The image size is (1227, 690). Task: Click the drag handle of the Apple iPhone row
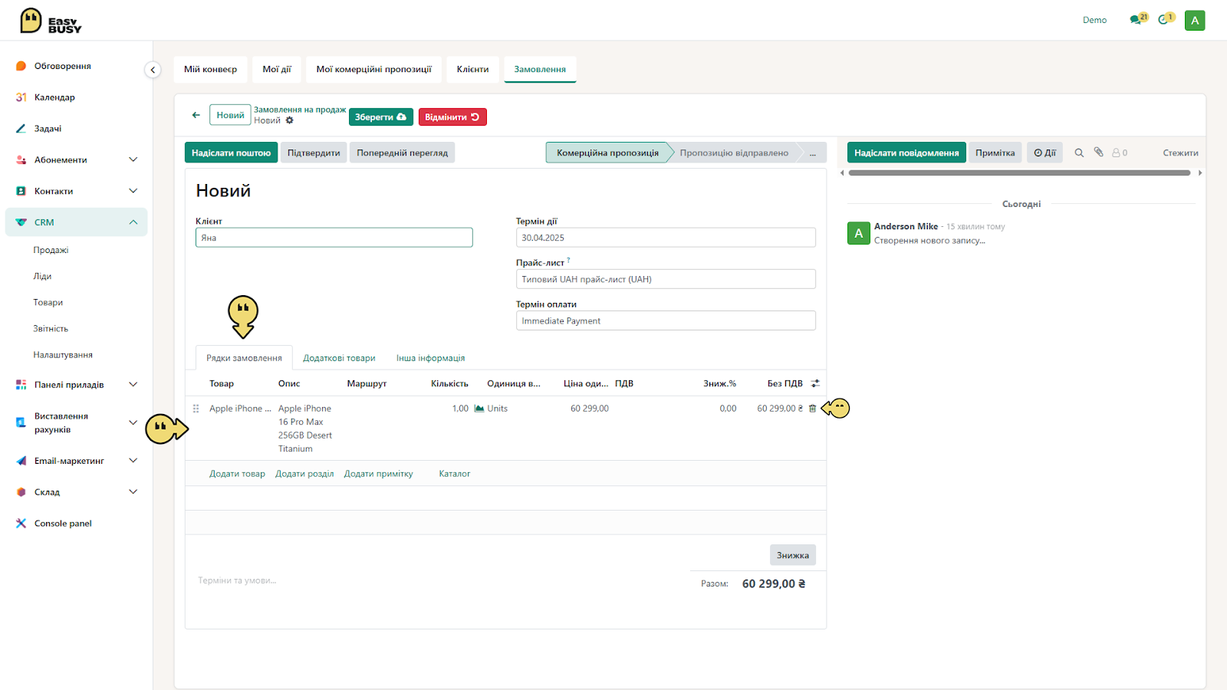(x=196, y=409)
